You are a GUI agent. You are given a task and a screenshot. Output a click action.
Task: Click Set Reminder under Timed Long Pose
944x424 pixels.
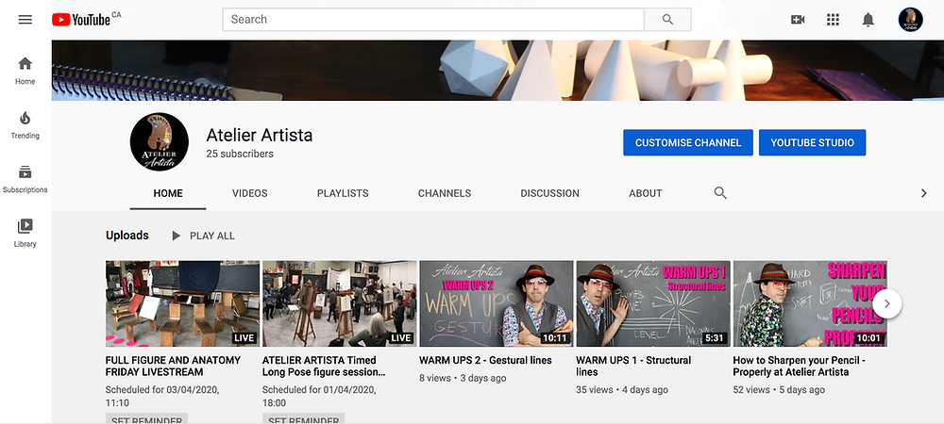pos(303,418)
